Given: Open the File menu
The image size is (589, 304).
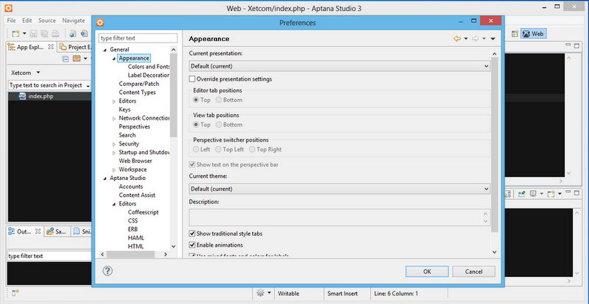Looking at the screenshot, I should point(11,21).
